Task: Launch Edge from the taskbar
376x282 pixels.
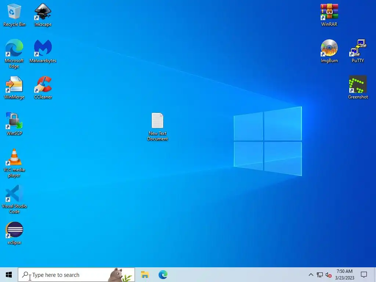Action: point(163,275)
